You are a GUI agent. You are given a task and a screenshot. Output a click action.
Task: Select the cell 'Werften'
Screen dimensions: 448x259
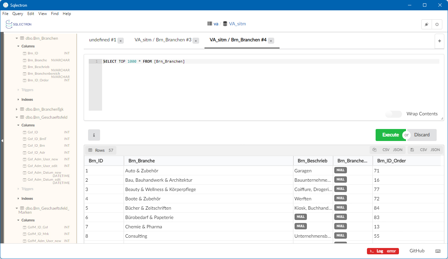[x=313, y=199]
